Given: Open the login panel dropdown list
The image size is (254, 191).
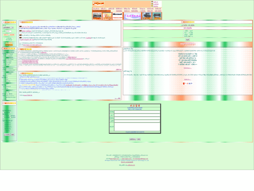Looking at the screenshot, I should pos(8,28).
